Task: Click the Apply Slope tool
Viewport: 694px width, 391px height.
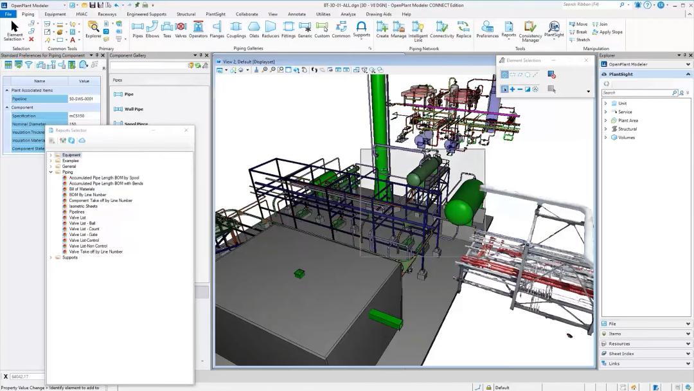Action: coord(608,32)
